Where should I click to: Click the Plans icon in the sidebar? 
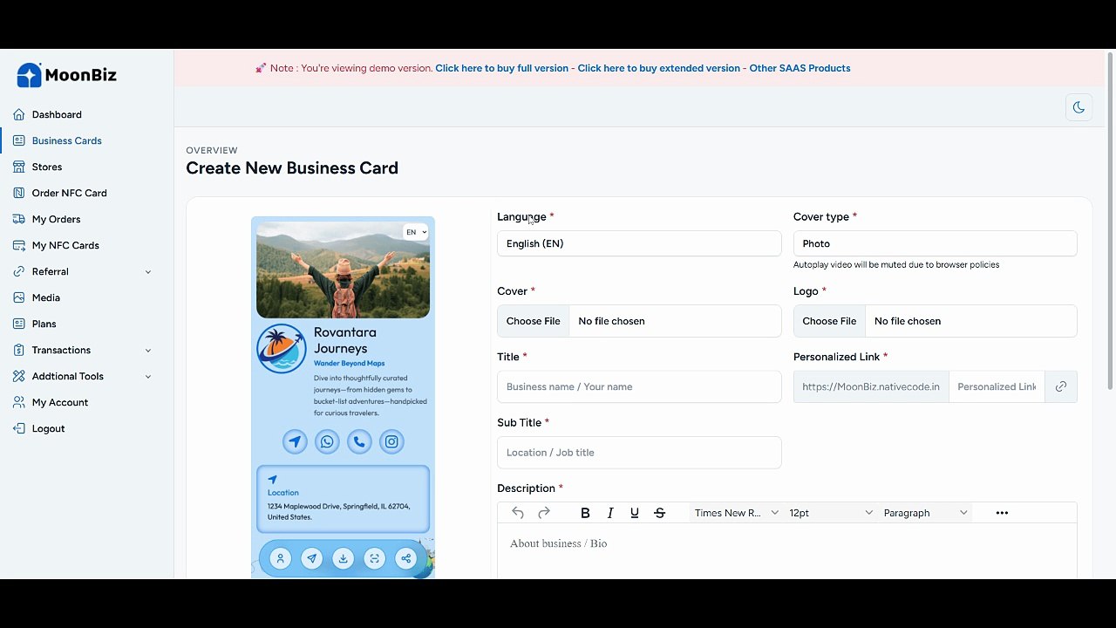19,324
